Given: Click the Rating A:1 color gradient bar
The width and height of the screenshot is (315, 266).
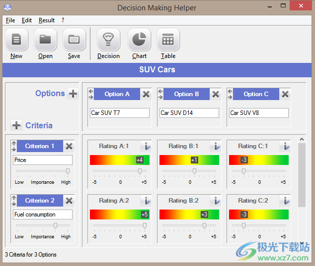Looking at the screenshot, I should point(120,160).
